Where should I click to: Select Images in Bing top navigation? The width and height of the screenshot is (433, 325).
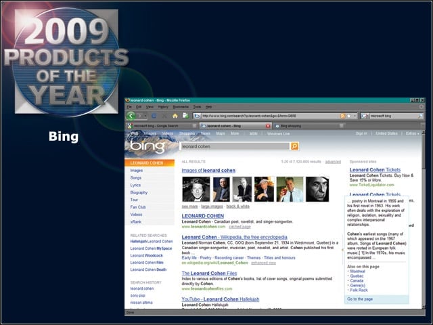150,133
